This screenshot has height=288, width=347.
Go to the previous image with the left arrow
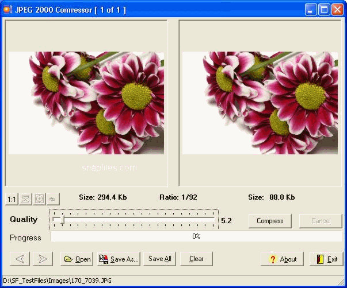[x=20, y=259]
